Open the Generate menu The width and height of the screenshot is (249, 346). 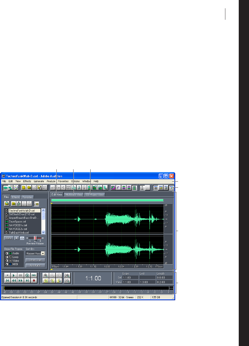tap(39, 181)
